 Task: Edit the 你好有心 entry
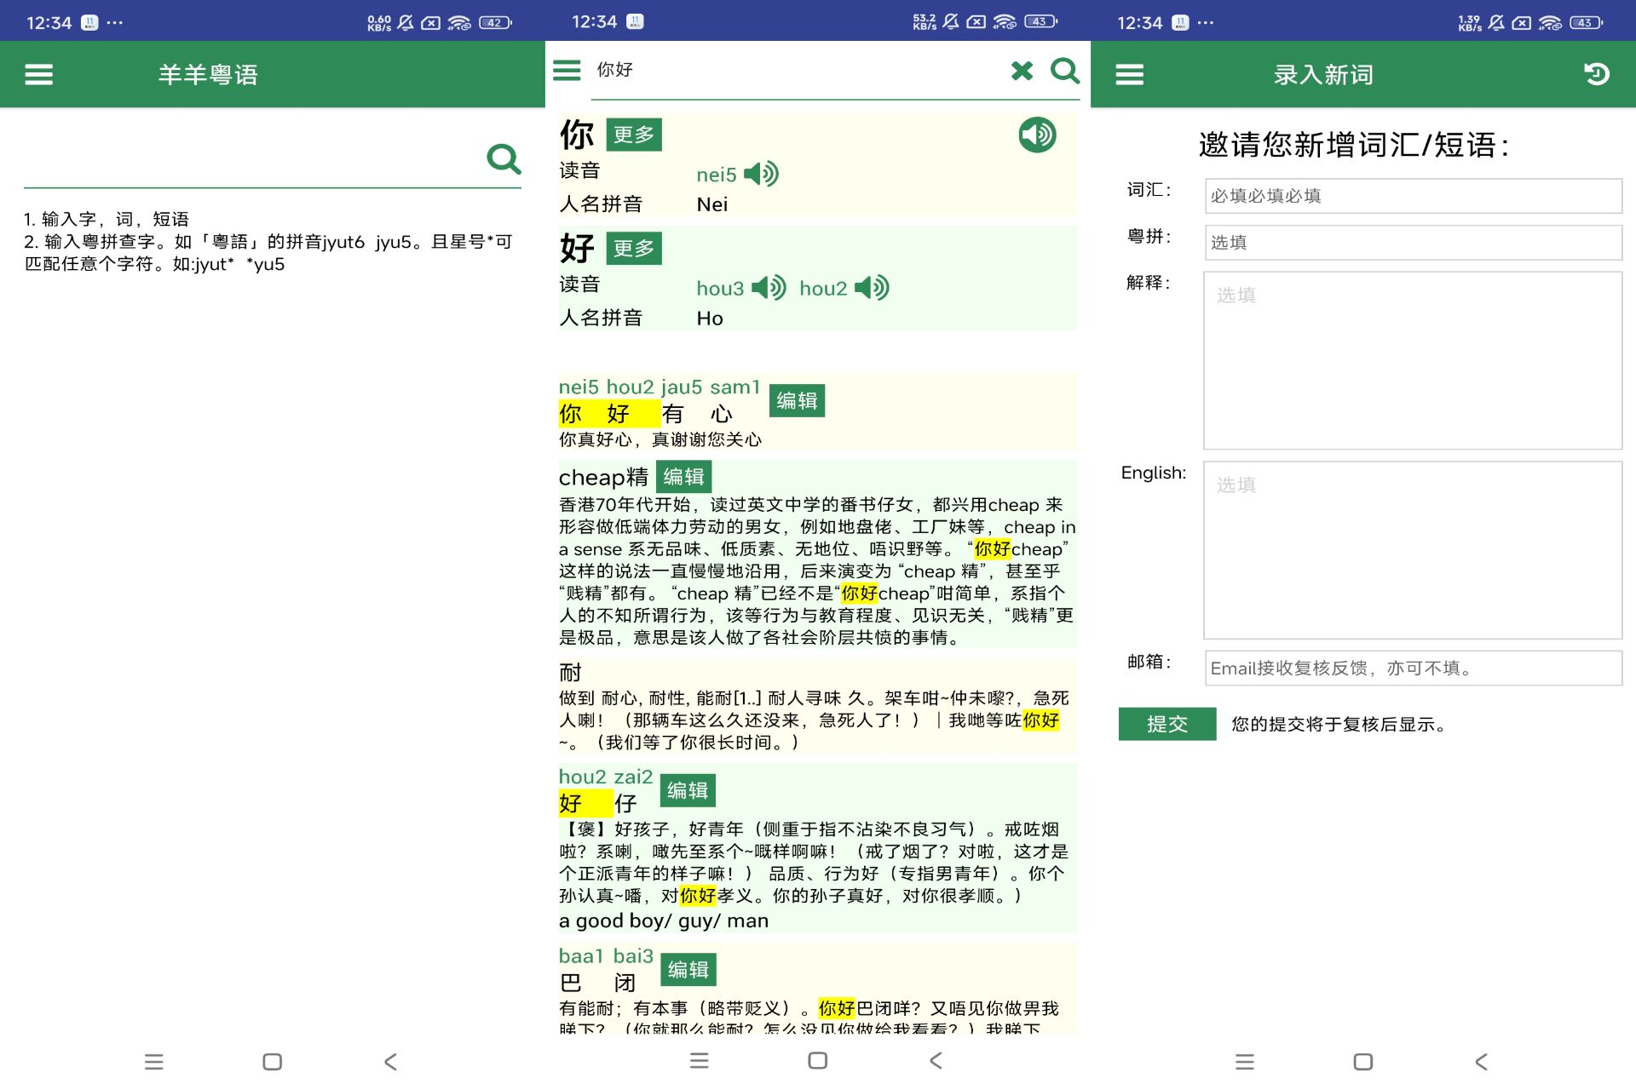(x=798, y=400)
